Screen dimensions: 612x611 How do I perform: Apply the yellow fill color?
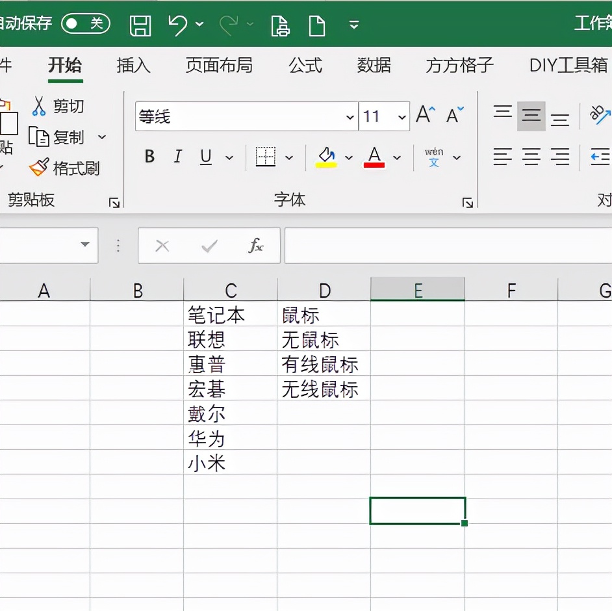326,157
